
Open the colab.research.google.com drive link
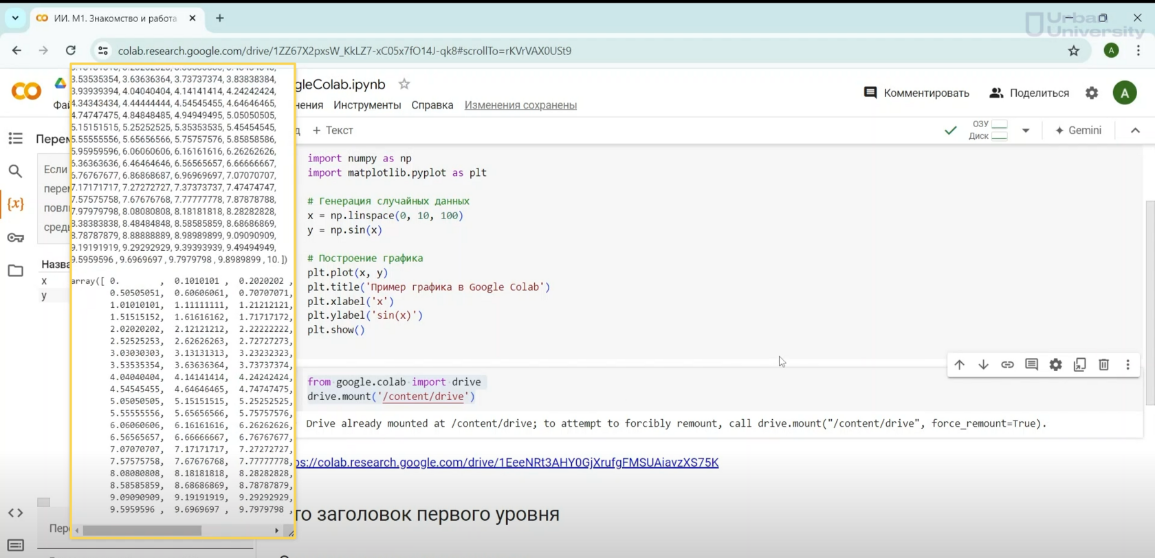[506, 462]
